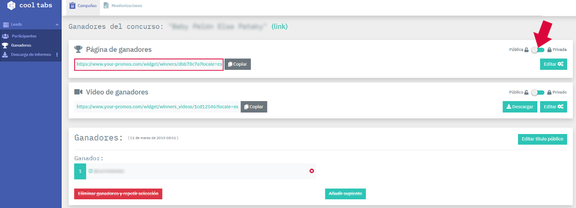Click the trophy icon beside Página de ganadores
Screen dimensions: 576x208
(x=78, y=49)
